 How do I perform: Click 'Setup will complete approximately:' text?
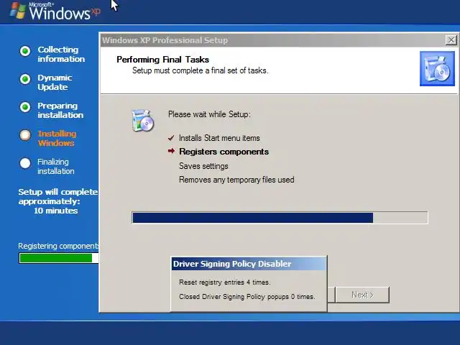point(58,196)
